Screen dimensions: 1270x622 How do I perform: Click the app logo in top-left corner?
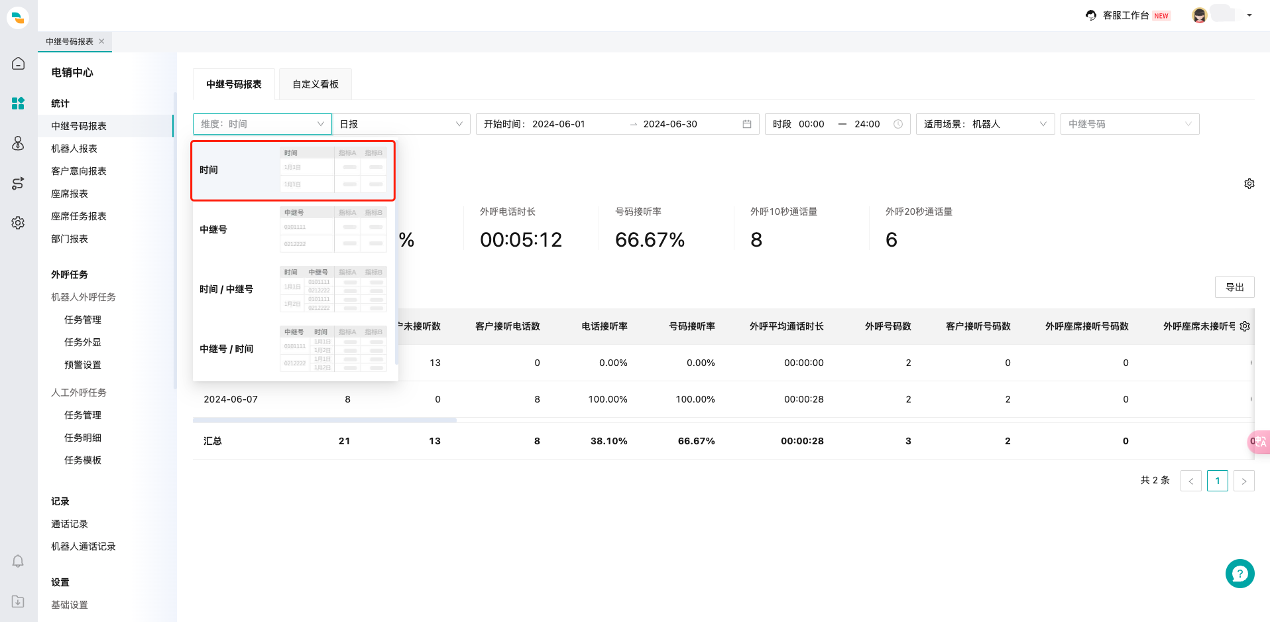tap(18, 18)
